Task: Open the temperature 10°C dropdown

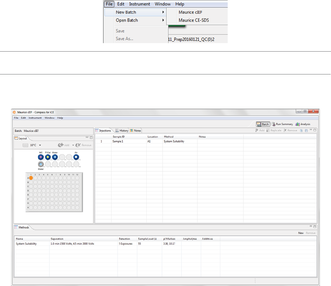Action: pyautogui.click(x=40, y=145)
